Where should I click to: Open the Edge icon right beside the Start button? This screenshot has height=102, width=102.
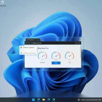pos(39,100)
